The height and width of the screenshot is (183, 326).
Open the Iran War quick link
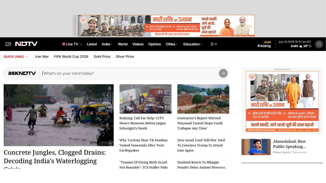click(x=42, y=57)
